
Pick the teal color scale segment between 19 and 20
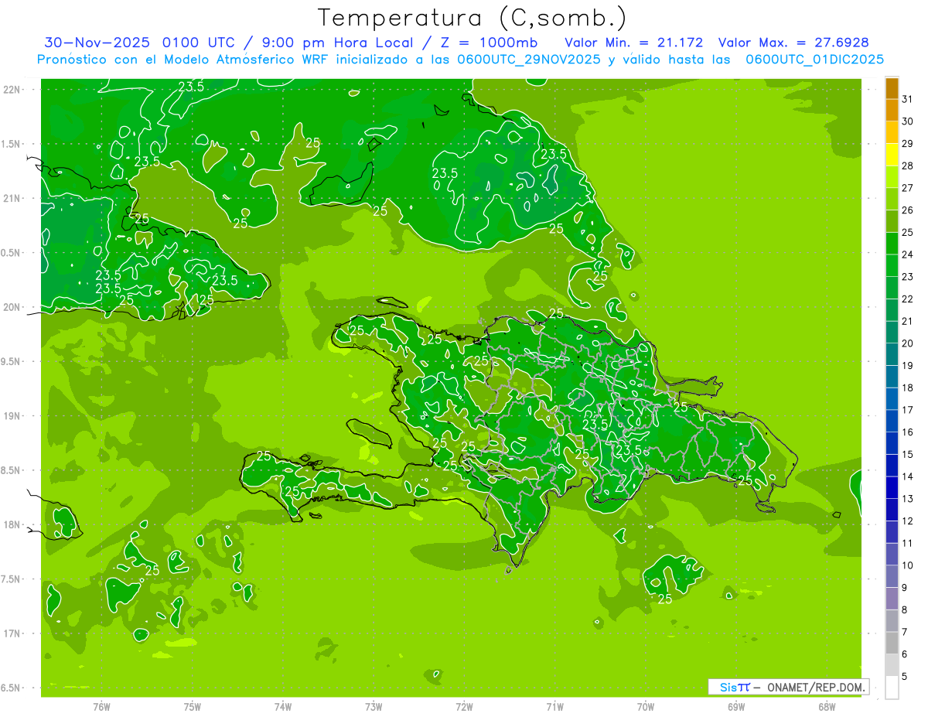(x=892, y=354)
